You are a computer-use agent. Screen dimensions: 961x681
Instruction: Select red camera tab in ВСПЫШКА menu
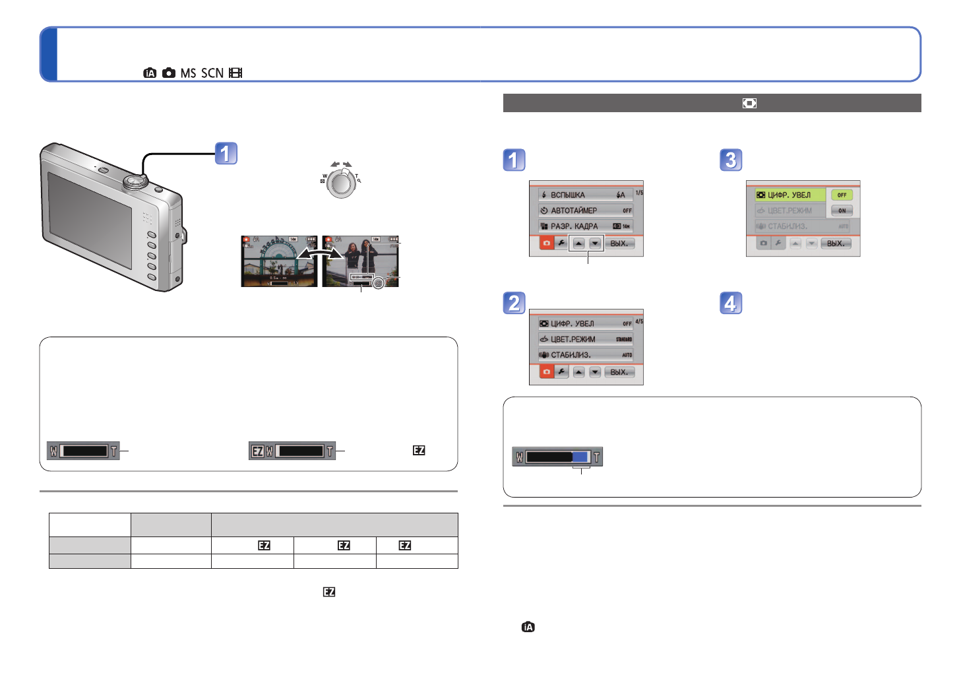pyautogui.click(x=546, y=243)
